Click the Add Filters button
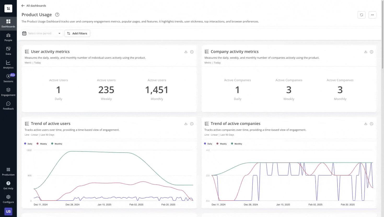 click(x=77, y=33)
